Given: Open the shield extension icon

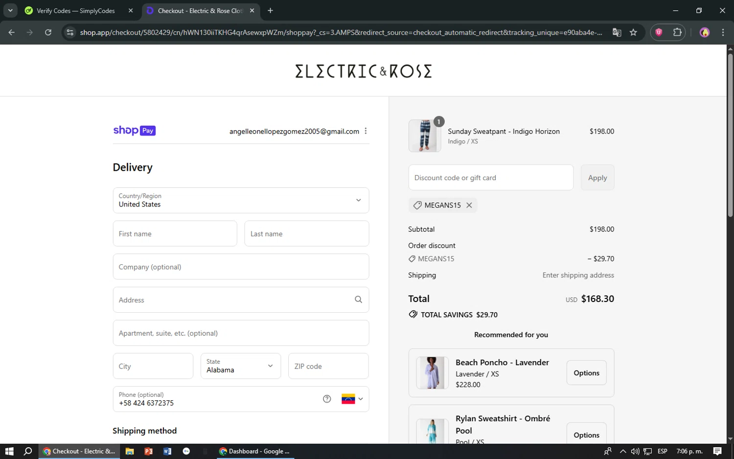Looking at the screenshot, I should tap(659, 32).
